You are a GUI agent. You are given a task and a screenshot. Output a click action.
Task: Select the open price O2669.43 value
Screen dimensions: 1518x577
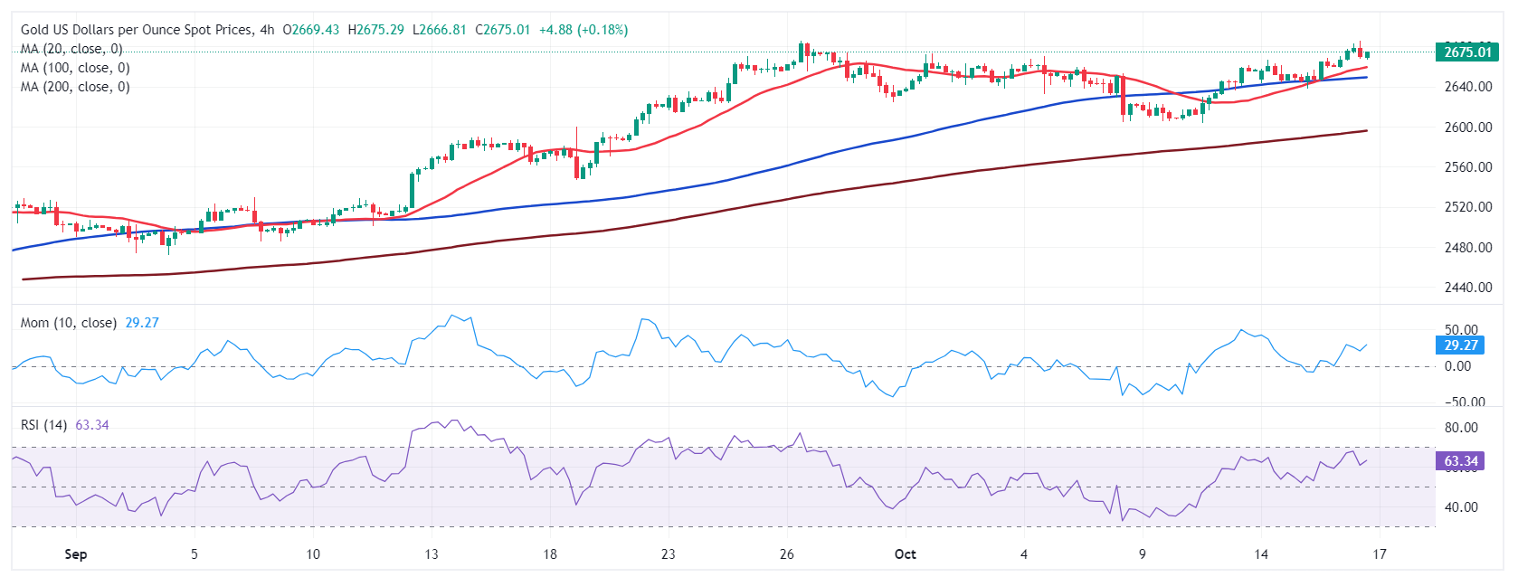(x=311, y=30)
